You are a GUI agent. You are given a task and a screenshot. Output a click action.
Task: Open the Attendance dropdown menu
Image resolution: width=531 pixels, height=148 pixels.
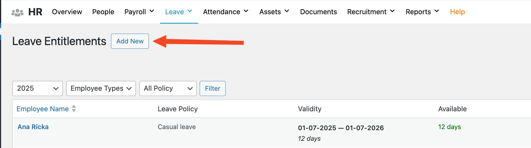[x=226, y=12]
